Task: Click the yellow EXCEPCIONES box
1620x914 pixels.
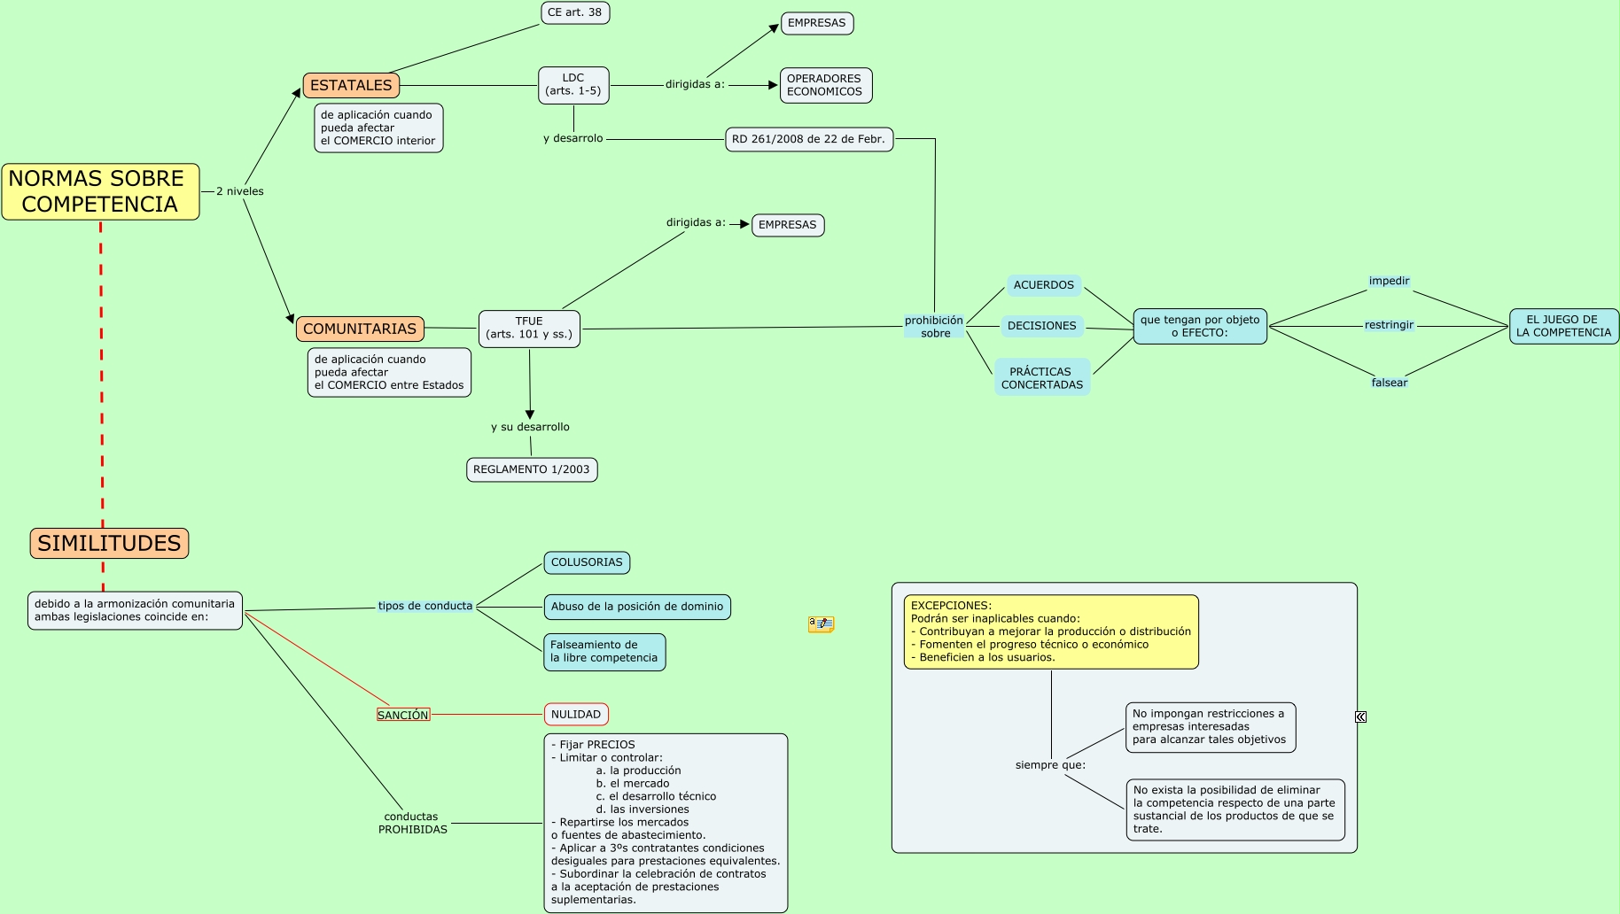Action: 1051,631
